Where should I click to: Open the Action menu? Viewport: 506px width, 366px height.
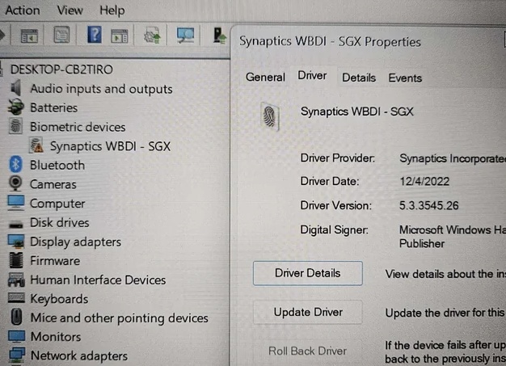click(23, 11)
